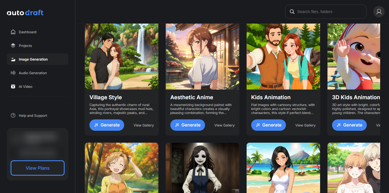Click the Aesthetic Anime description text
The width and height of the screenshot is (389, 193).
201,109
